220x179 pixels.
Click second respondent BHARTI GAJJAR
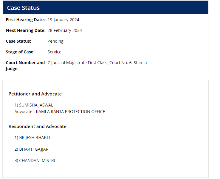tap(34, 149)
